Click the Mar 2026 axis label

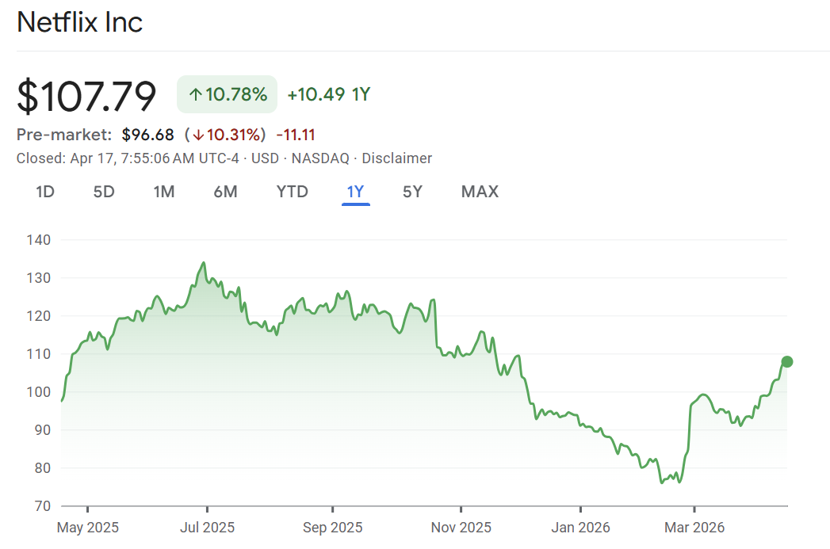pyautogui.click(x=694, y=528)
